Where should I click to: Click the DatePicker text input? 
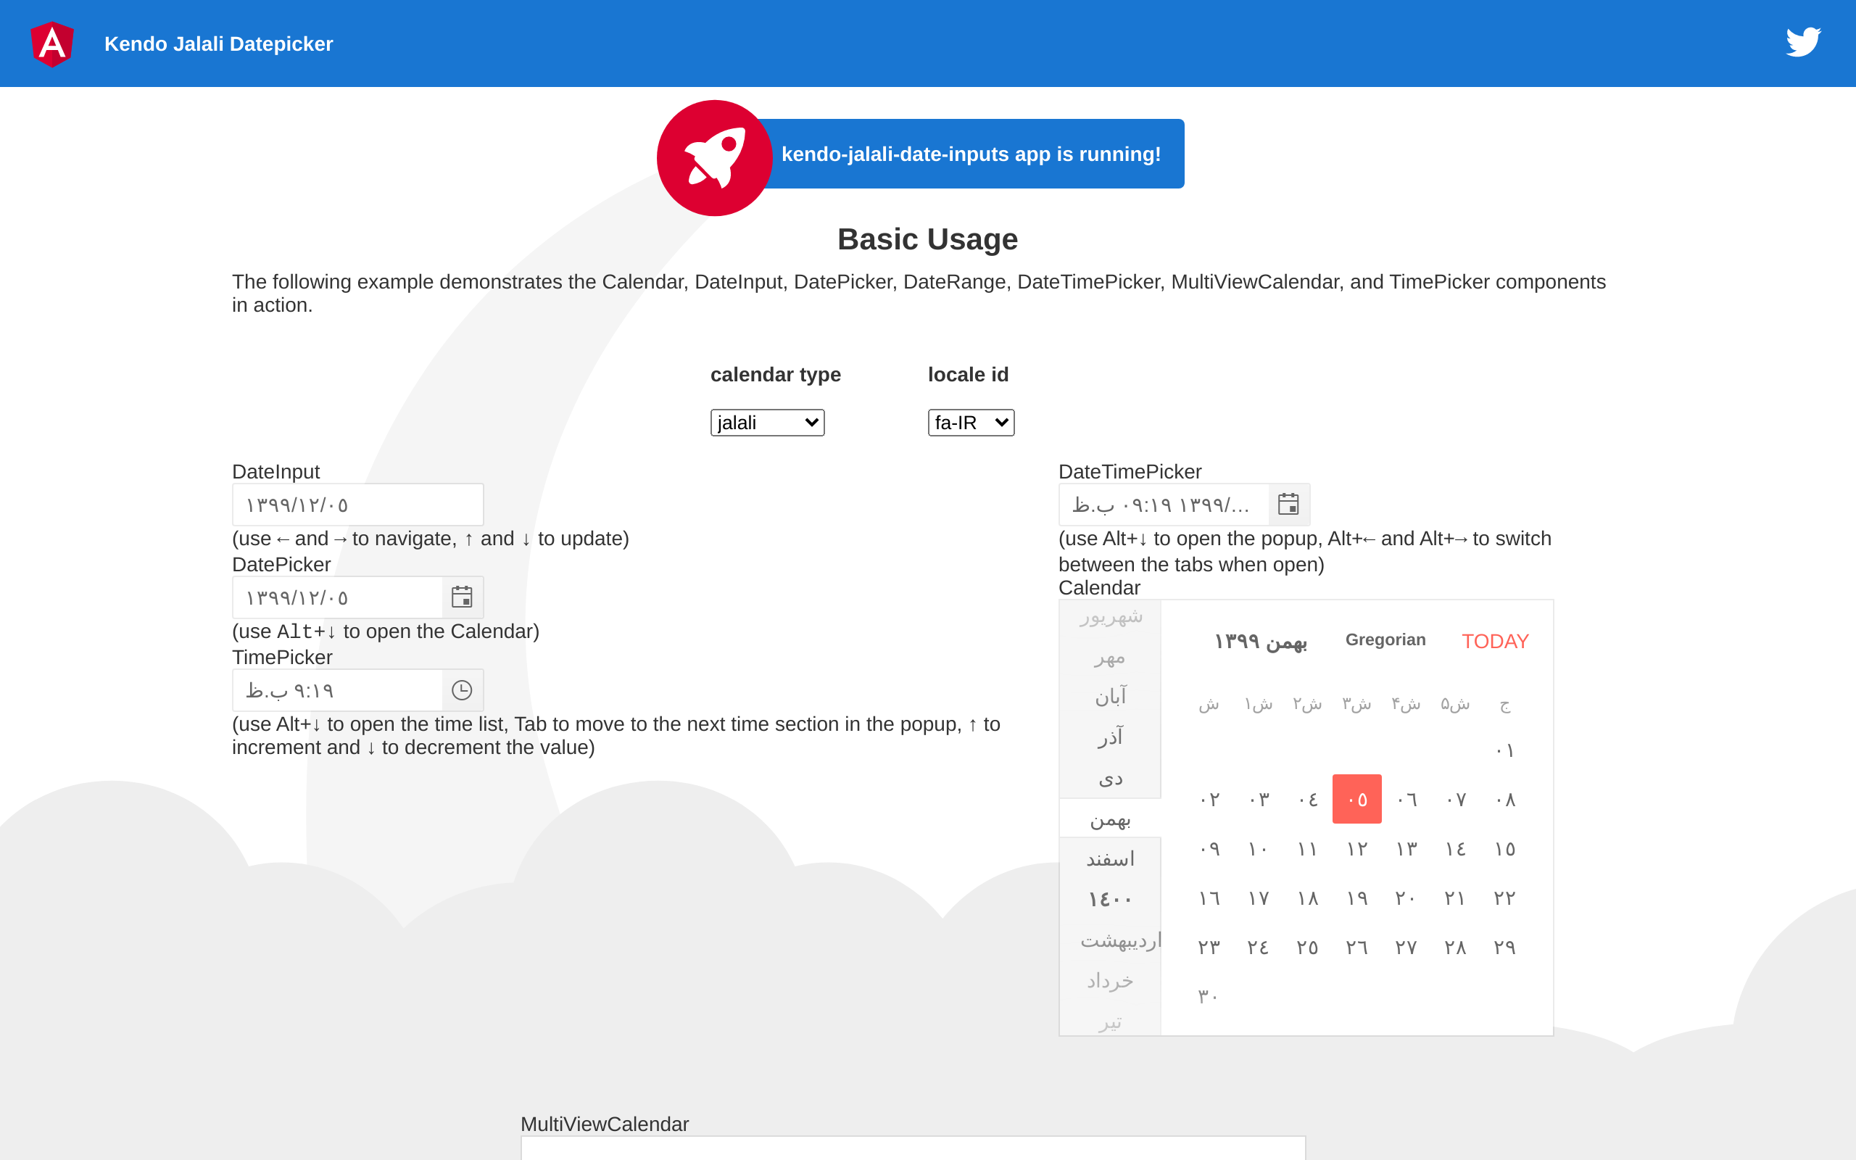pos(337,597)
